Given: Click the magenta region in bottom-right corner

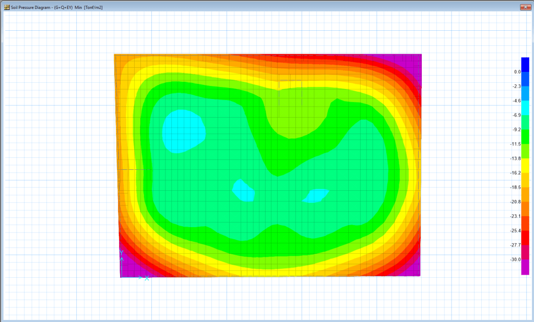Looking at the screenshot, I should [412, 268].
